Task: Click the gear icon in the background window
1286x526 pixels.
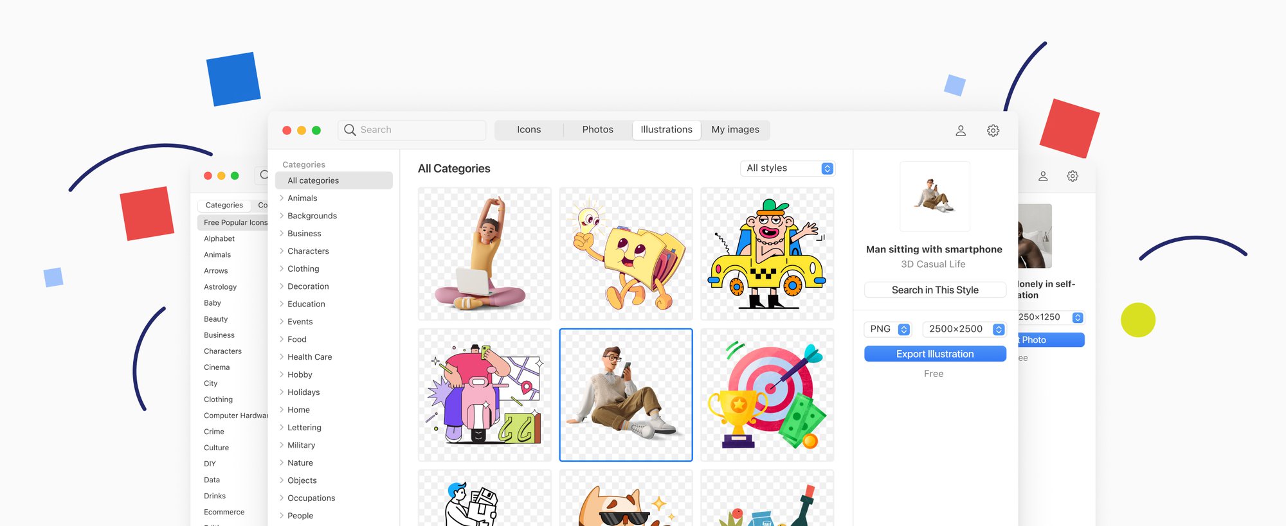Action: tap(1073, 176)
